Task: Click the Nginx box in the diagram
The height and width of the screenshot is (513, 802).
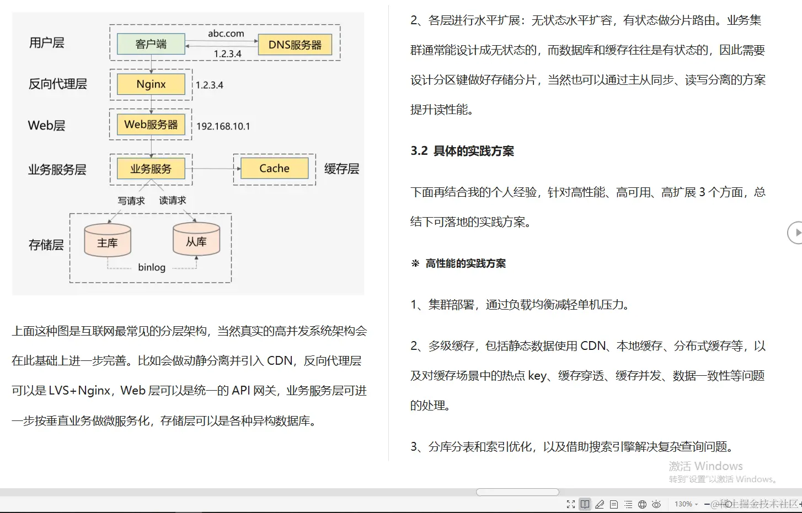Action: (151, 84)
